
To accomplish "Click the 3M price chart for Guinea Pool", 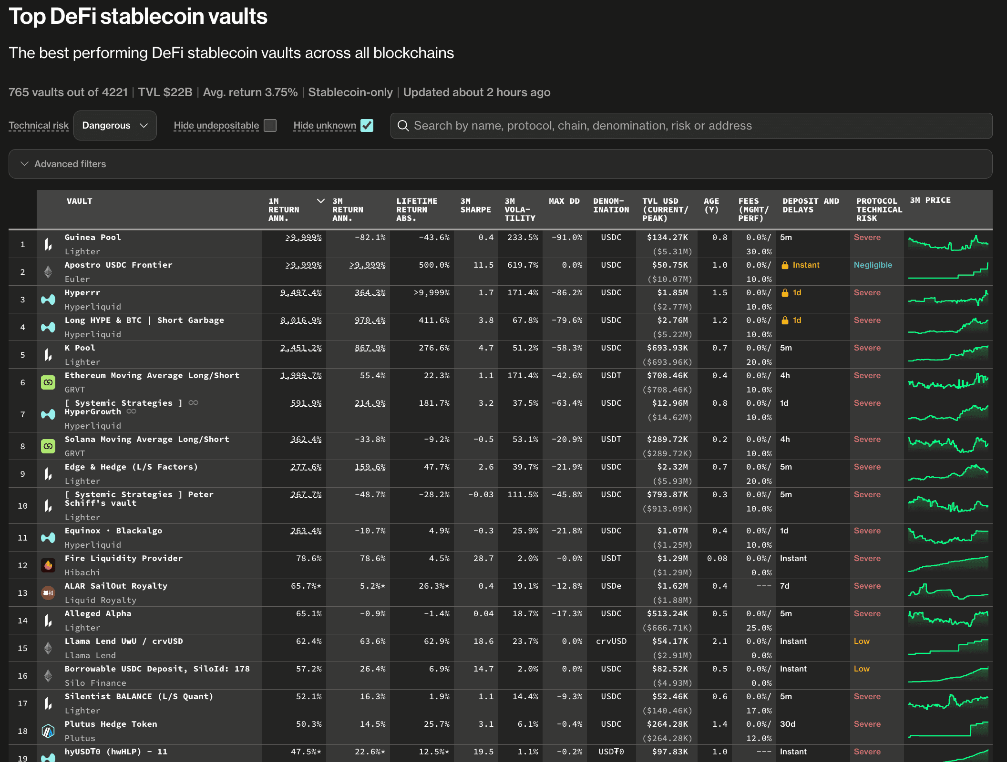I will tap(948, 244).
